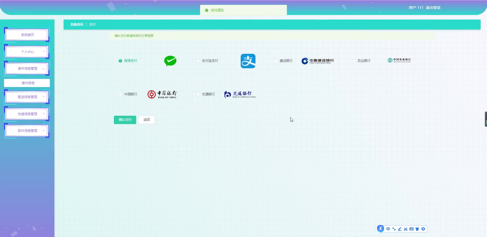Click the Alipay blue logo
Viewport: 487px width, 237px height.
(248, 61)
